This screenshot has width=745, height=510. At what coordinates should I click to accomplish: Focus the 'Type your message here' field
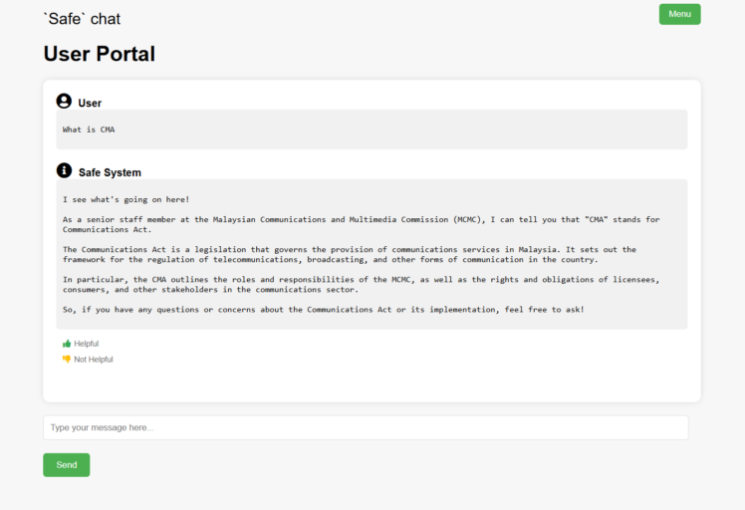click(366, 427)
